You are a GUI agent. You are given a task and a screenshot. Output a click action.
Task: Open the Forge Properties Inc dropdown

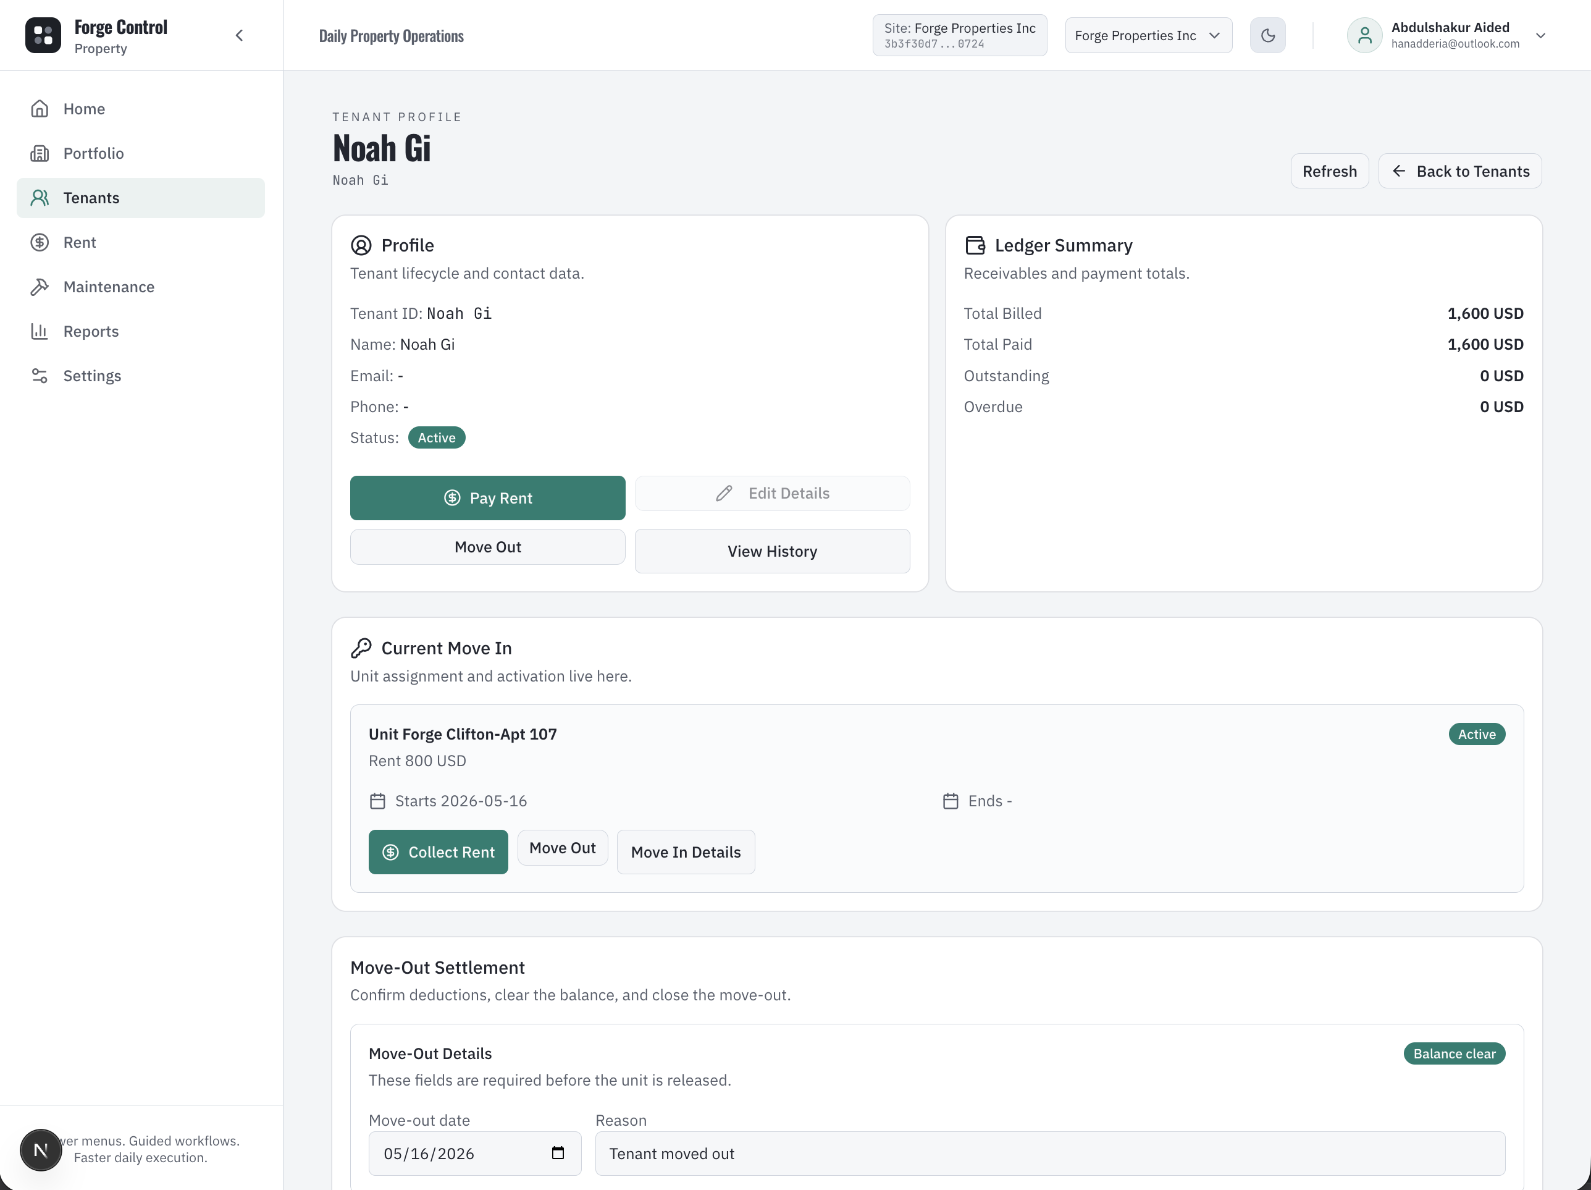[x=1148, y=35]
